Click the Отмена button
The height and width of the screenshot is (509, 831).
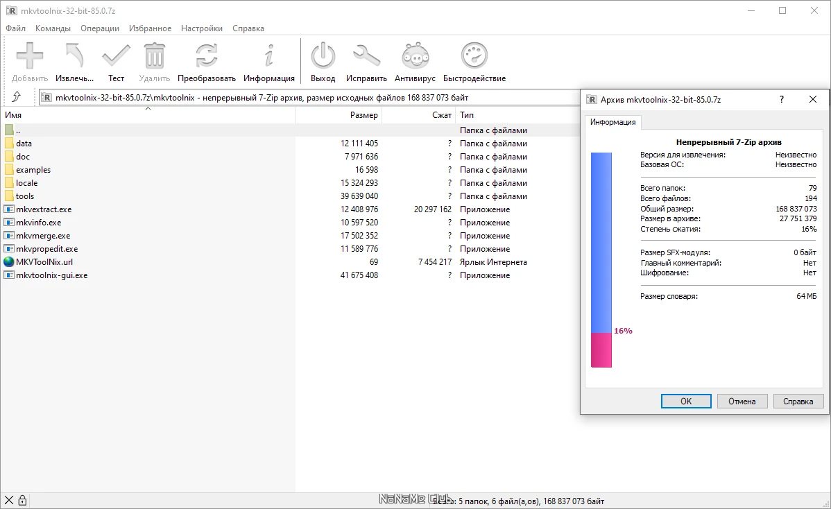[742, 401]
